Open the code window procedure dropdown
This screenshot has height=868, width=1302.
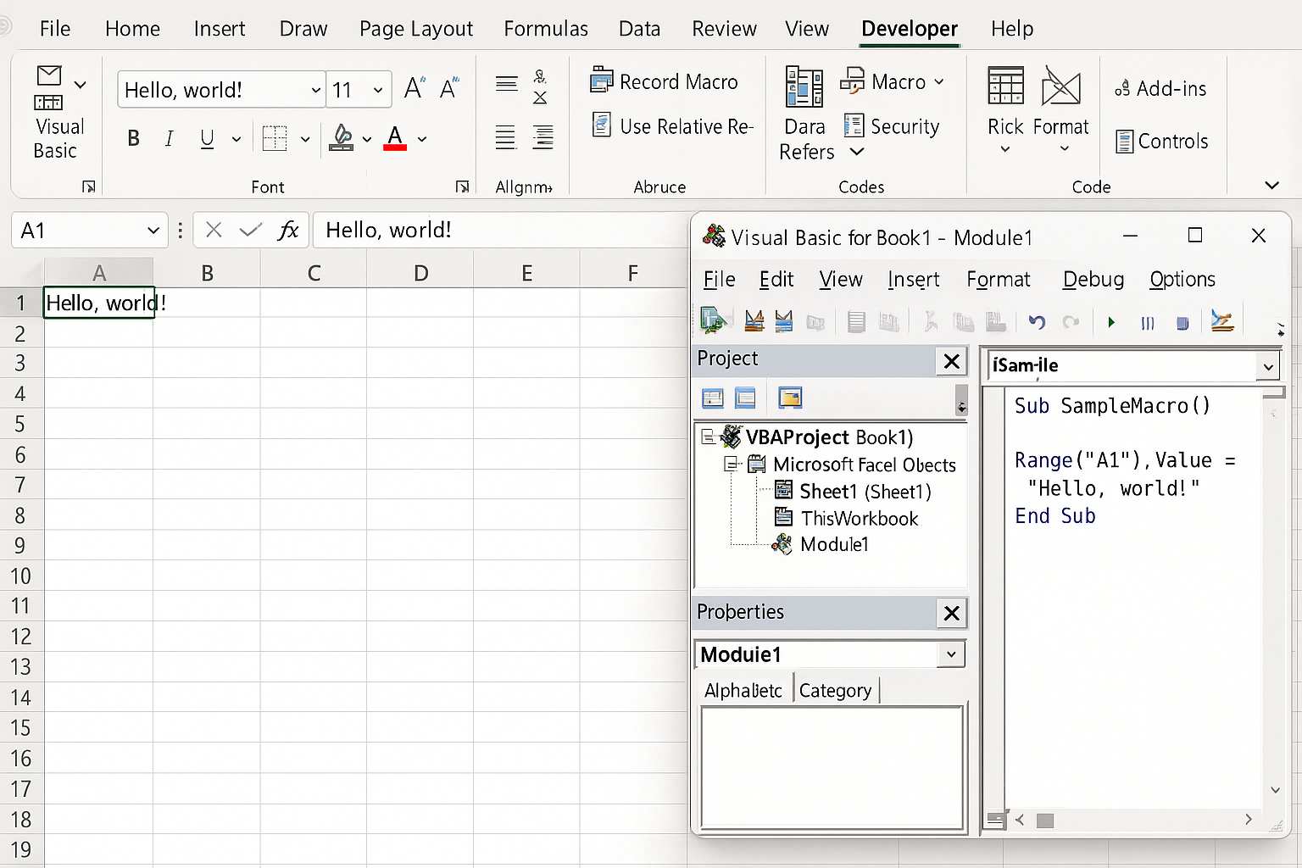(1268, 367)
